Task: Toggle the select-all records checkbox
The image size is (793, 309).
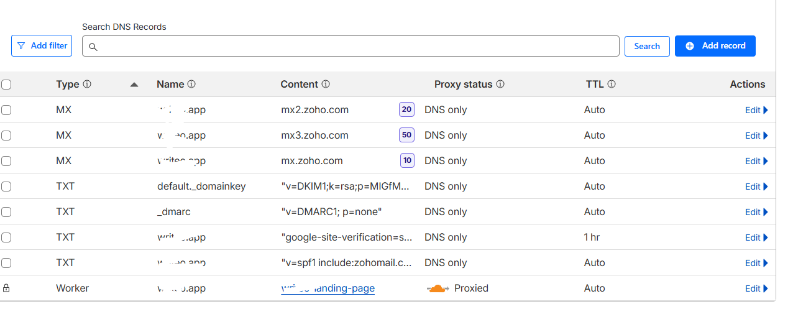Action: [x=6, y=85]
